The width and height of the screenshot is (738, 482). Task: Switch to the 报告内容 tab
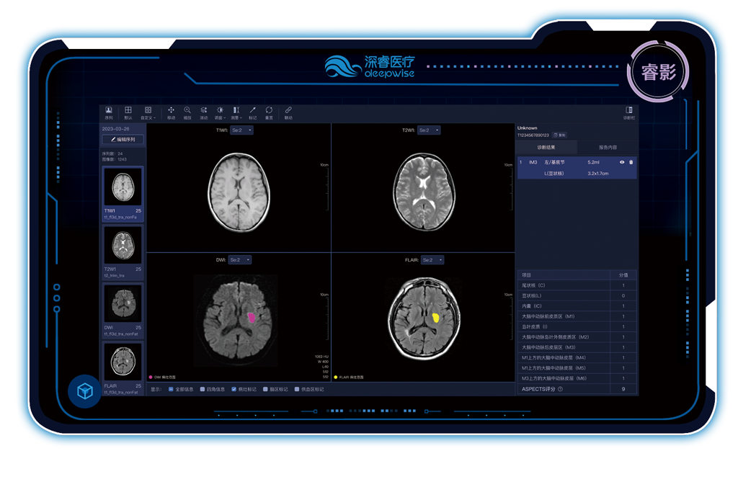[x=608, y=147]
